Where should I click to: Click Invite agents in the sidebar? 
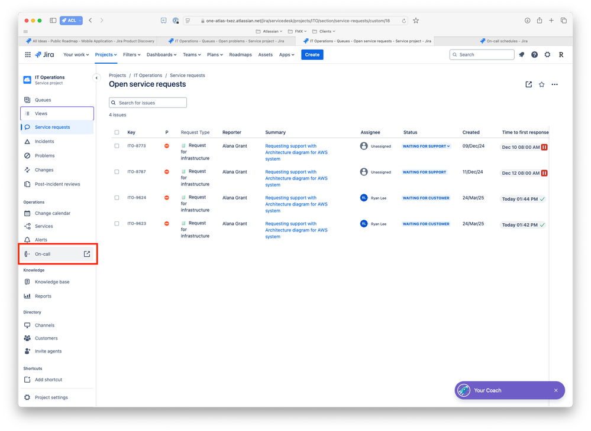[x=57, y=351]
